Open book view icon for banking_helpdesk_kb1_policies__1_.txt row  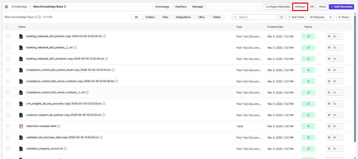(335, 48)
